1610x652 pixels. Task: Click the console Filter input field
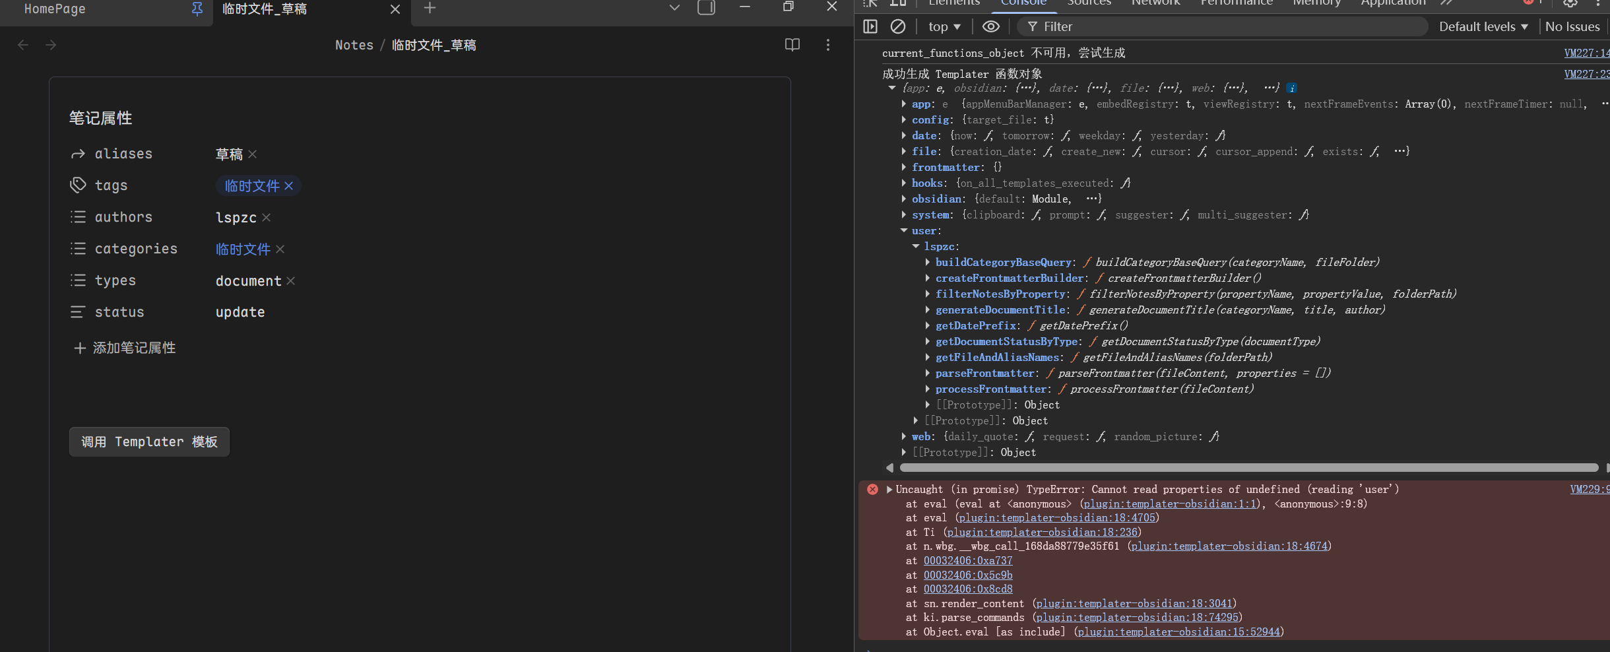(x=1221, y=26)
